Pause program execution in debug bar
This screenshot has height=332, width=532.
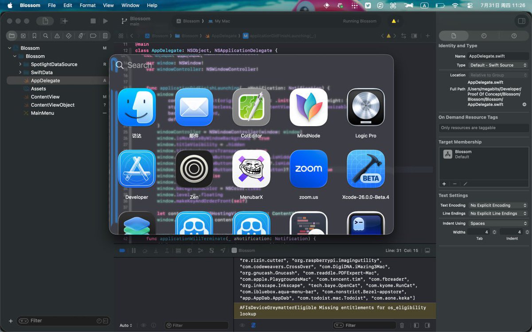(133, 251)
